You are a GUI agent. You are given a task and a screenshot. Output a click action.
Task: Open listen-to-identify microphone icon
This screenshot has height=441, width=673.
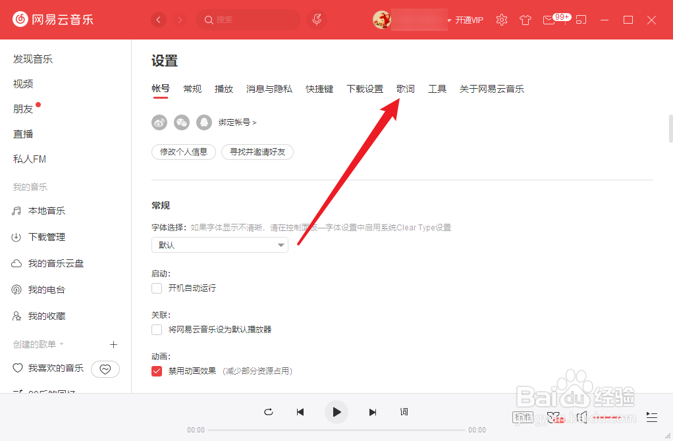tap(317, 19)
